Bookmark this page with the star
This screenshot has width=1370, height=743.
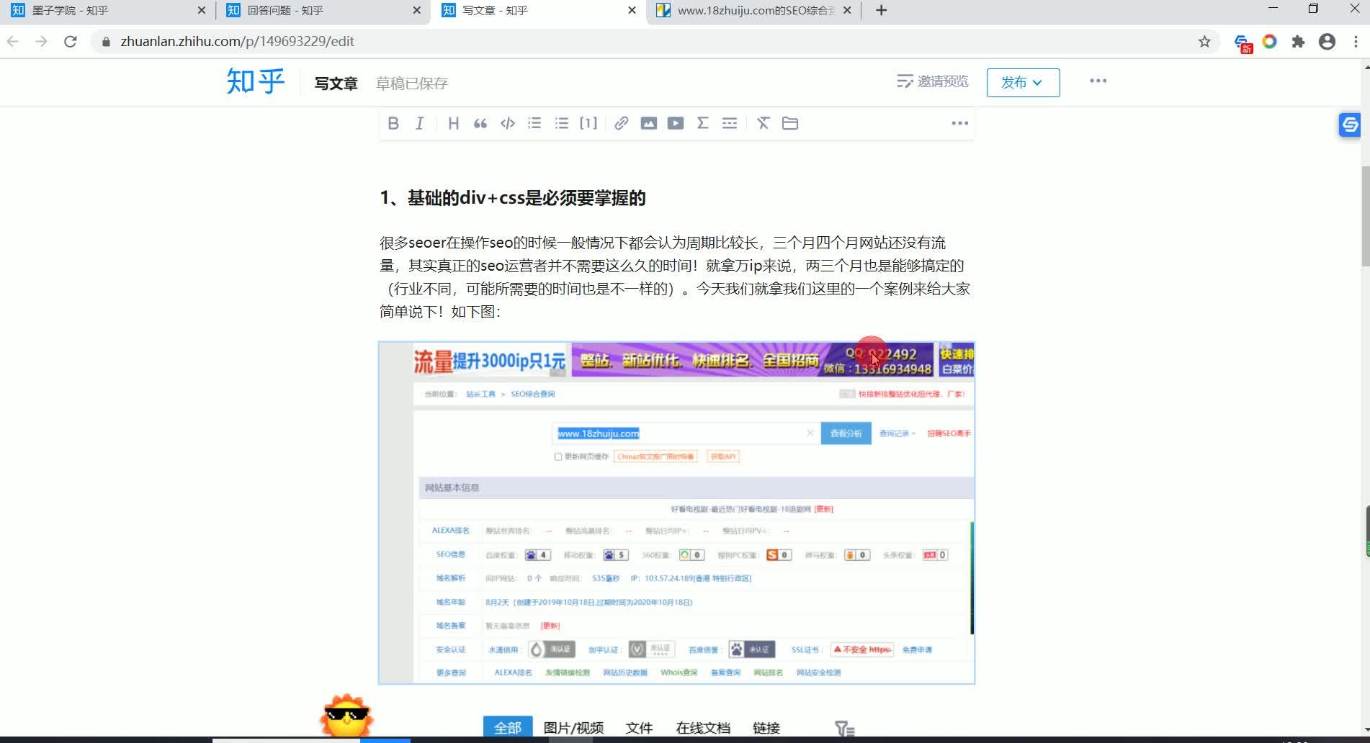click(1204, 42)
